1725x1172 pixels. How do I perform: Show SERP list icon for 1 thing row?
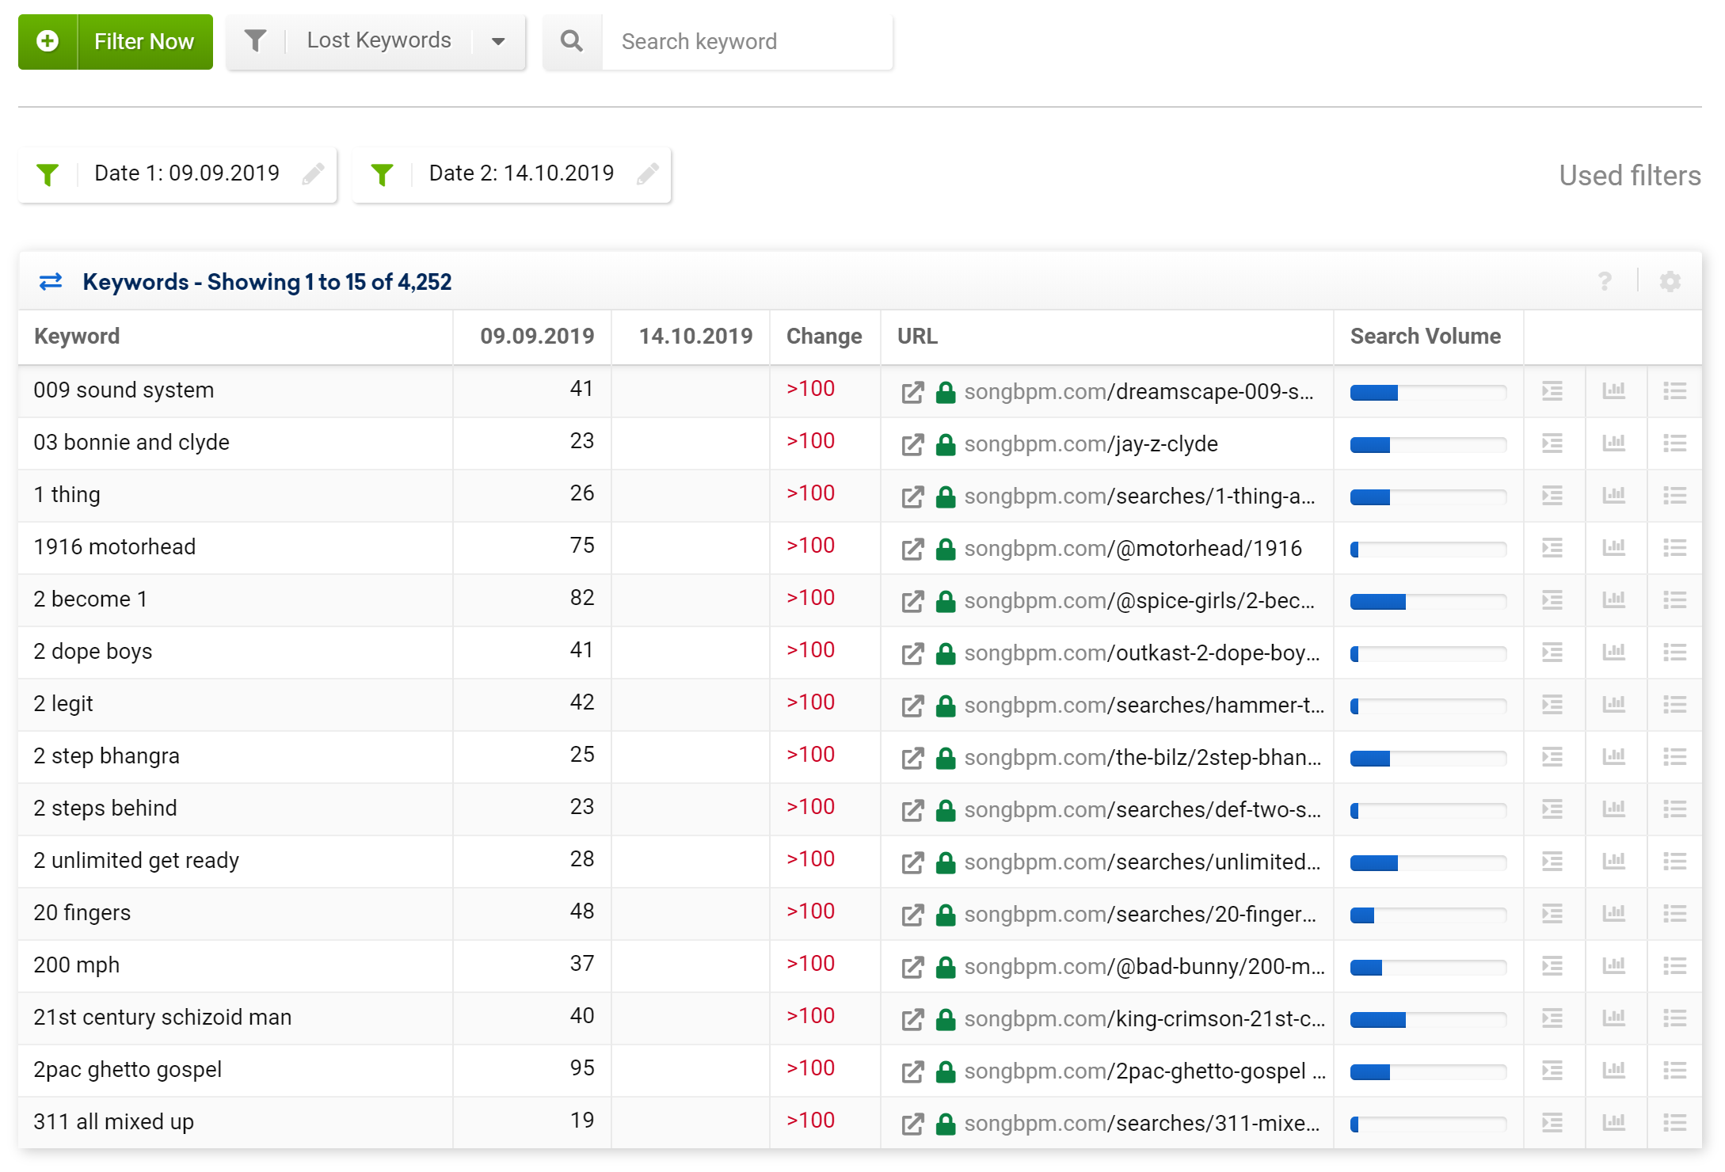click(1552, 496)
